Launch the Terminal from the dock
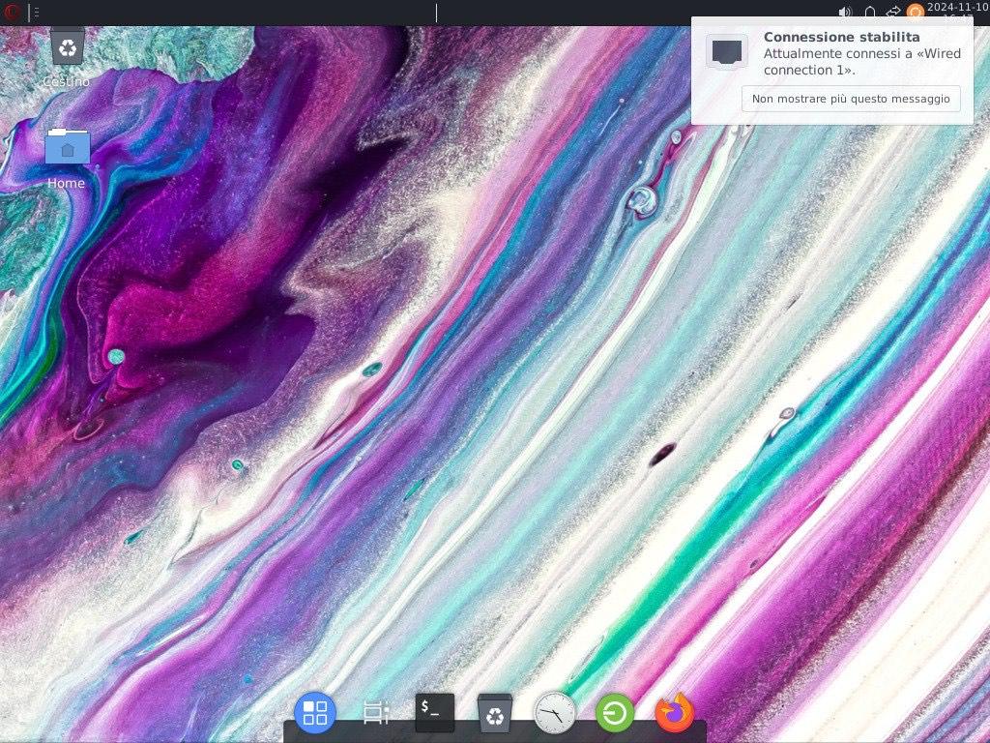The image size is (990, 743). coord(434,713)
